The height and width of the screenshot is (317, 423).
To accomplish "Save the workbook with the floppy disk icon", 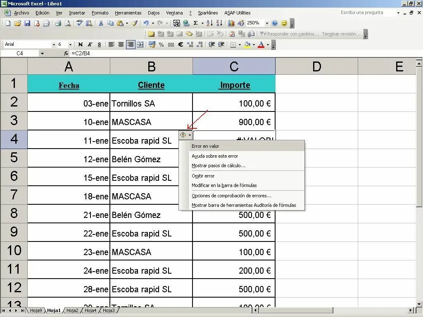I will click(x=27, y=23).
